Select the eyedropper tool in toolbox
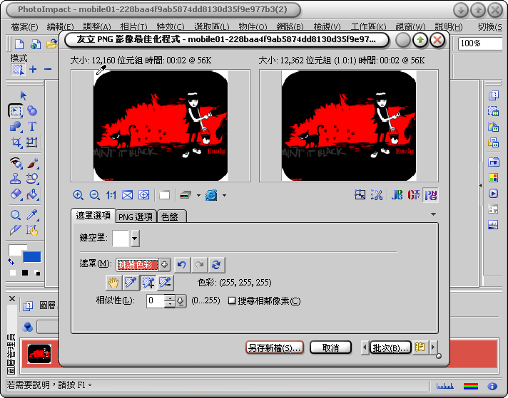The height and width of the screenshot is (398, 508). pyautogui.click(x=32, y=215)
